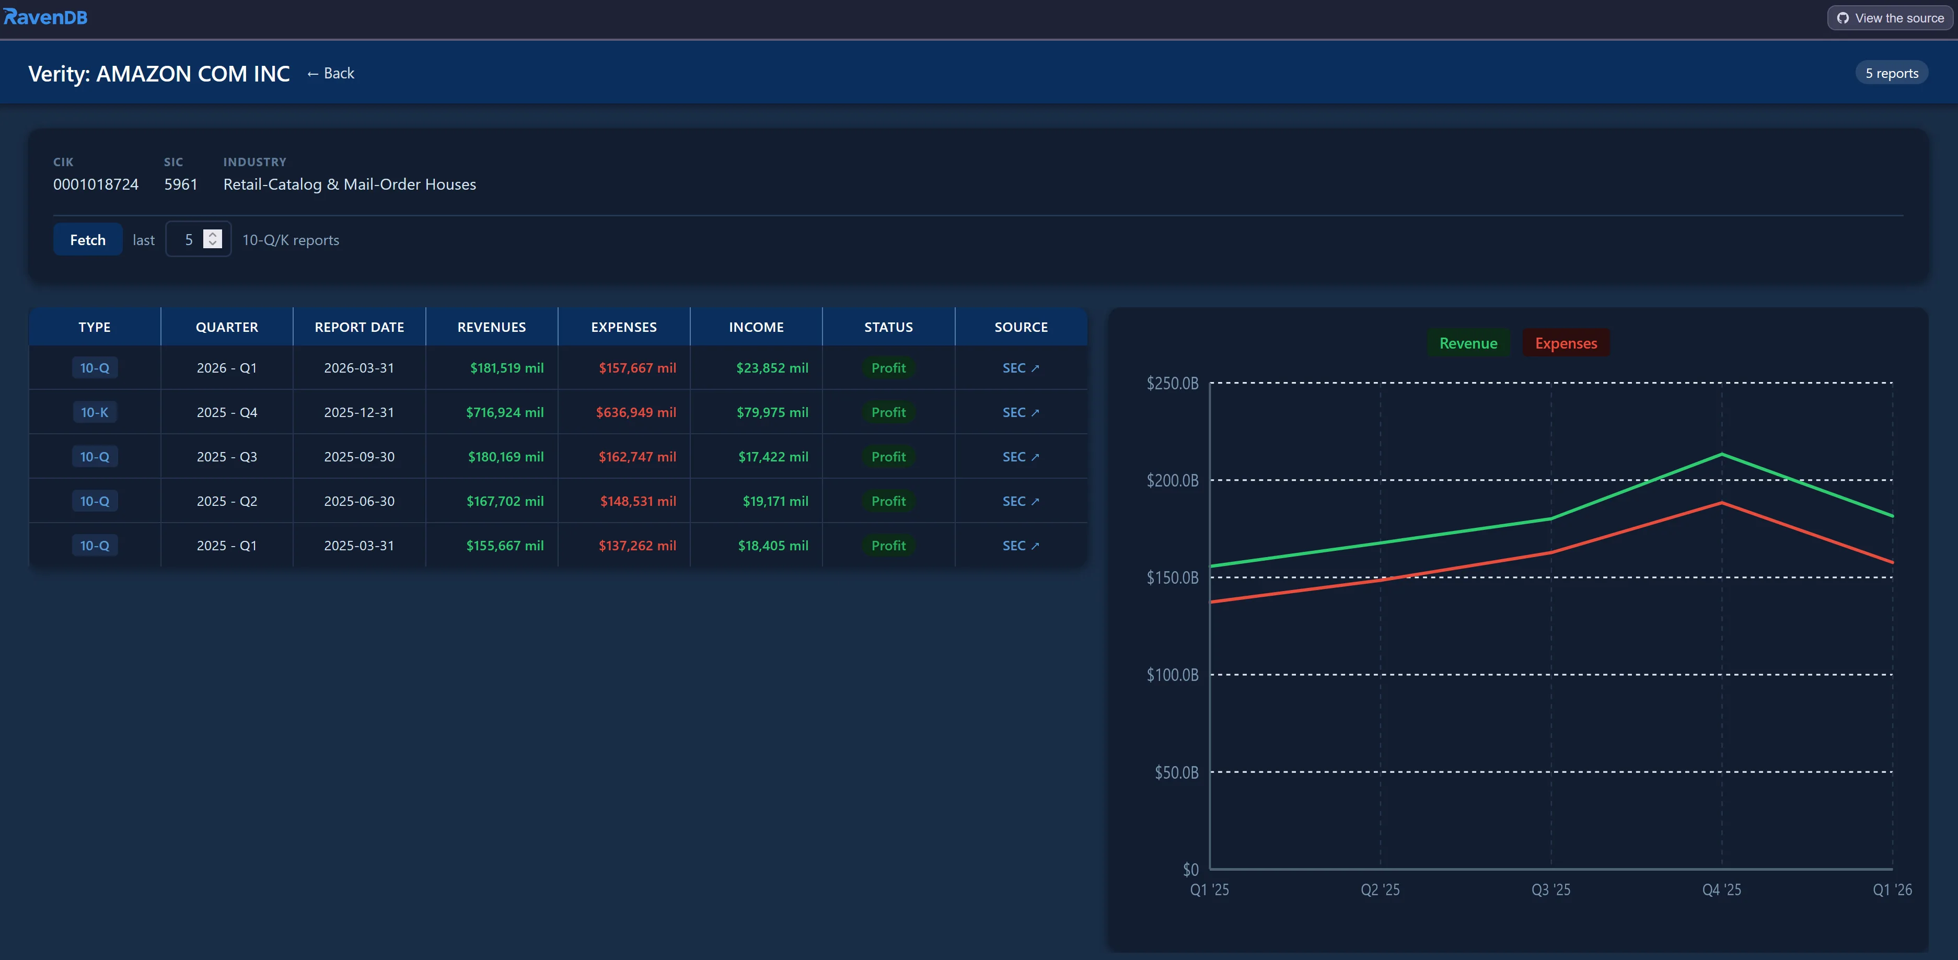Open SEC source link for 2025 - Q2

click(1020, 501)
